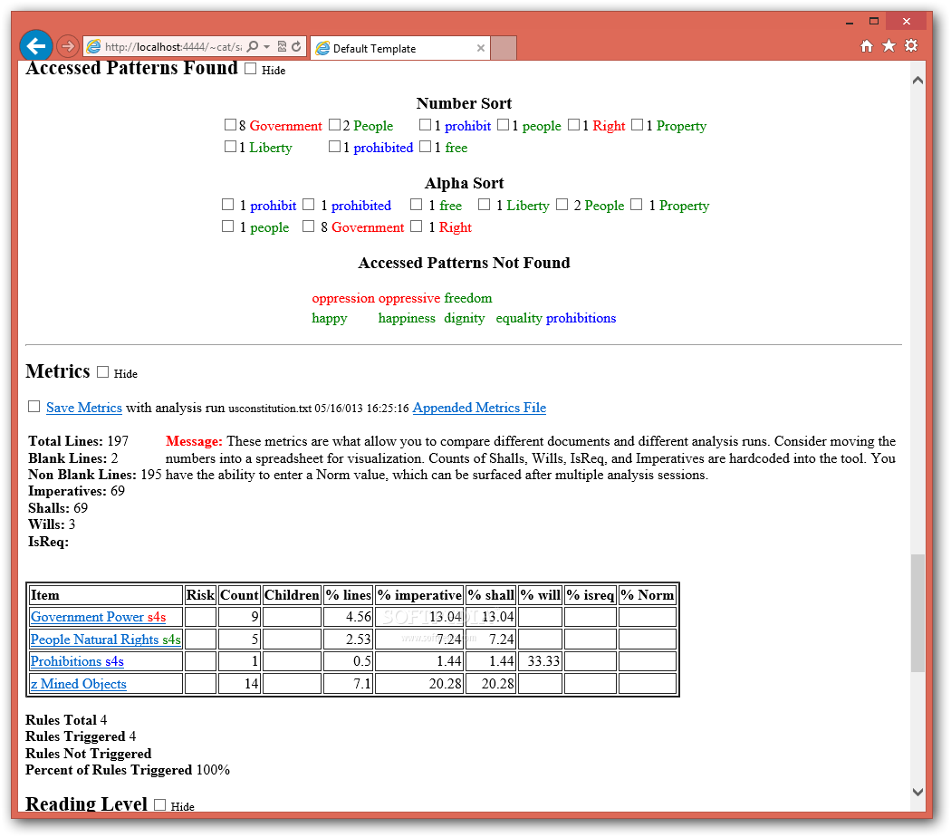951x837 pixels.
Task: Click the scrollbar up arrow
Action: 917,80
